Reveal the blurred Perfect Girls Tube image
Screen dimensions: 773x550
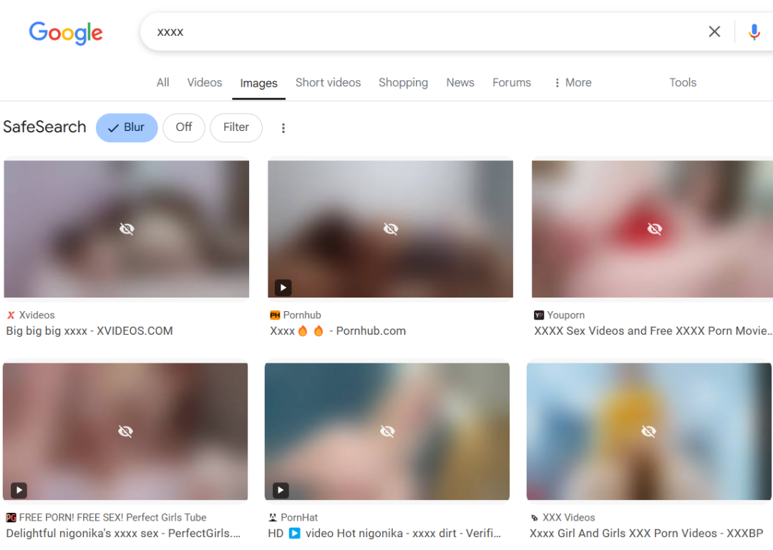(125, 431)
